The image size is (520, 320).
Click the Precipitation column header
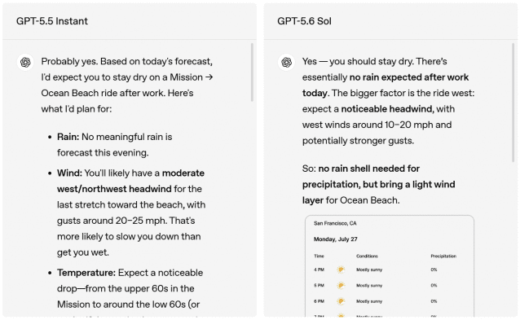443,256
